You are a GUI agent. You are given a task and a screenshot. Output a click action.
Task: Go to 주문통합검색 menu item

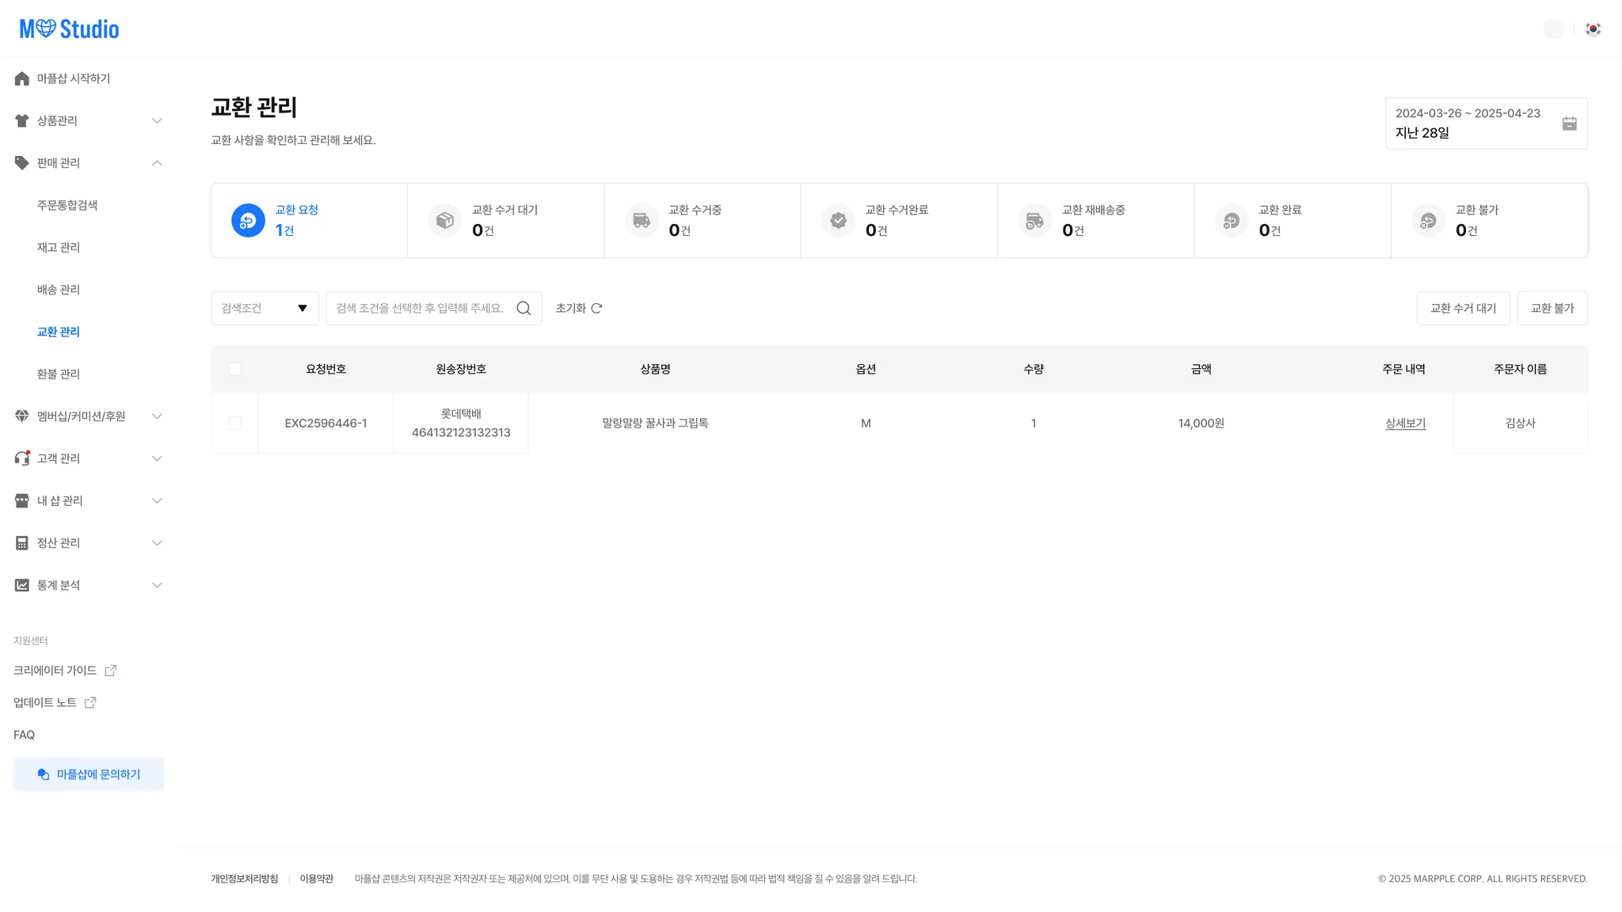(x=67, y=205)
